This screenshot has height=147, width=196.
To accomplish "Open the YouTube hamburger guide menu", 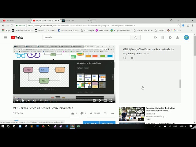I will 6,37.
